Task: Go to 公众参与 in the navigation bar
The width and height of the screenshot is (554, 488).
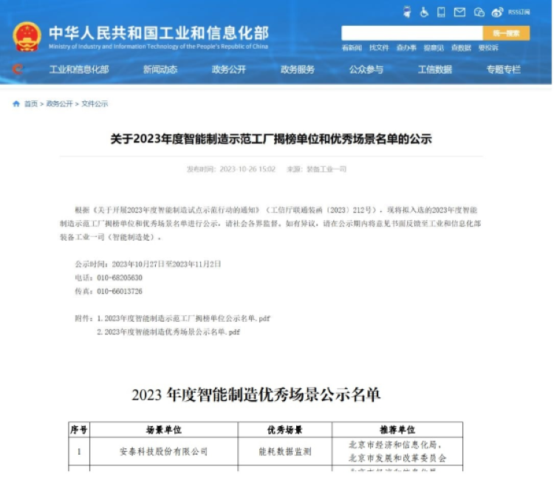Action: 366,69
